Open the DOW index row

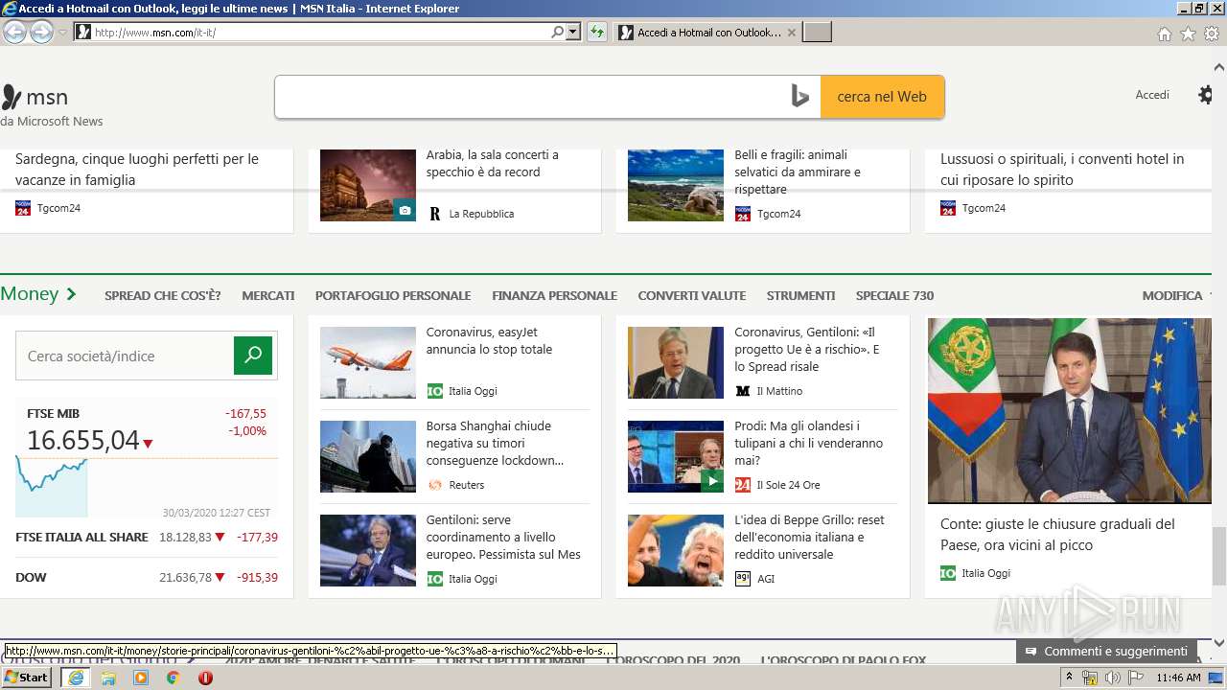(x=147, y=577)
